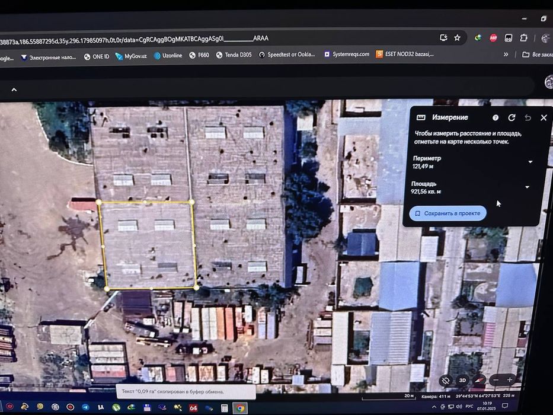
Task: Click the compass to reset north
Action: coord(479,380)
